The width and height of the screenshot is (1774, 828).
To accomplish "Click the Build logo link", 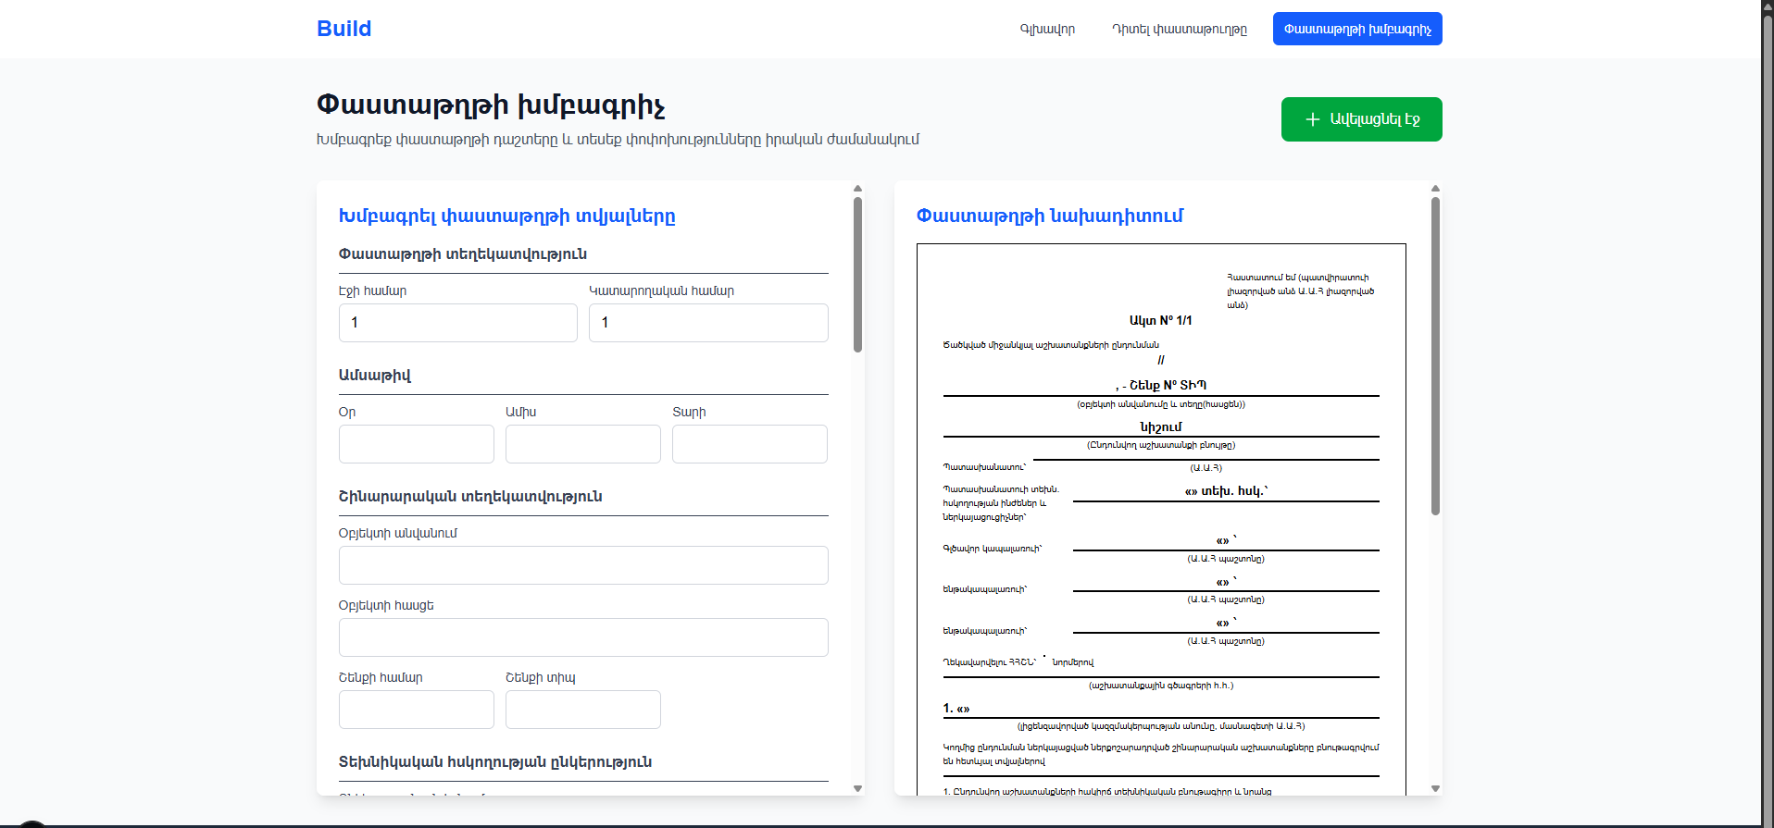I will click(344, 29).
